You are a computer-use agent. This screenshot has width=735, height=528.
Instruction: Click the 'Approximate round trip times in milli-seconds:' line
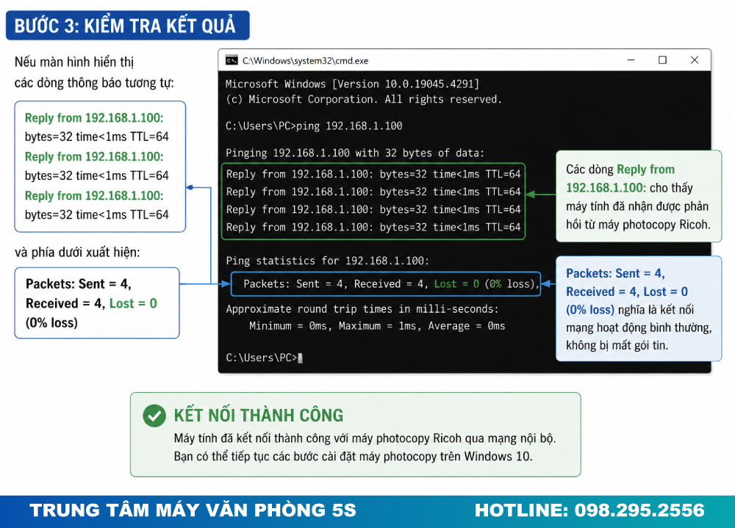[362, 309]
